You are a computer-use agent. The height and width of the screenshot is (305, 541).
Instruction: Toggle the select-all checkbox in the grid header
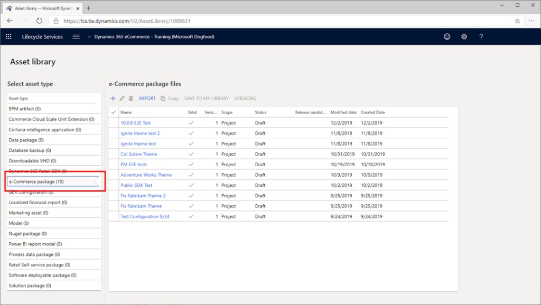pos(114,112)
